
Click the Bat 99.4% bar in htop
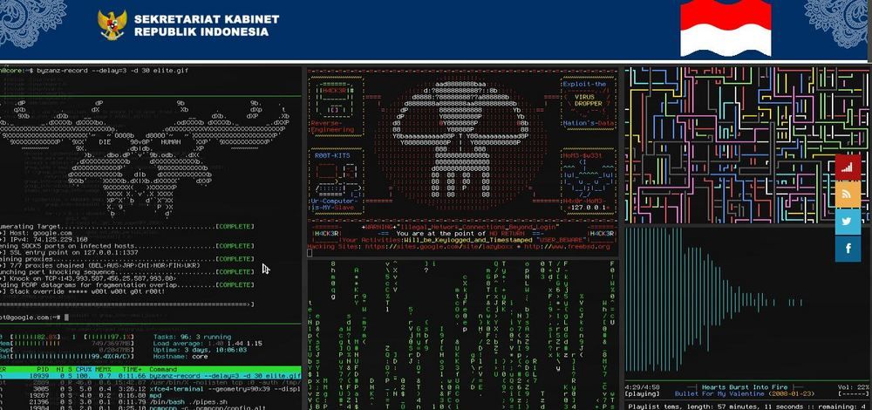pos(68,356)
